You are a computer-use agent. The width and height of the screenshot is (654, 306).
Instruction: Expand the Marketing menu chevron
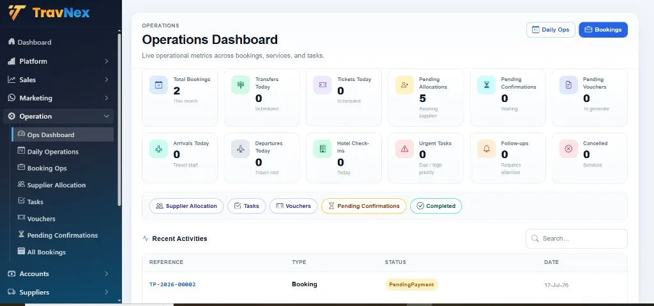[107, 98]
